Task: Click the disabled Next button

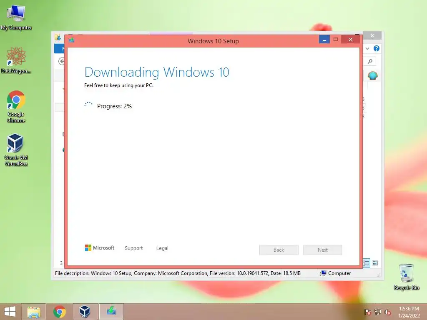Action: coord(323,250)
